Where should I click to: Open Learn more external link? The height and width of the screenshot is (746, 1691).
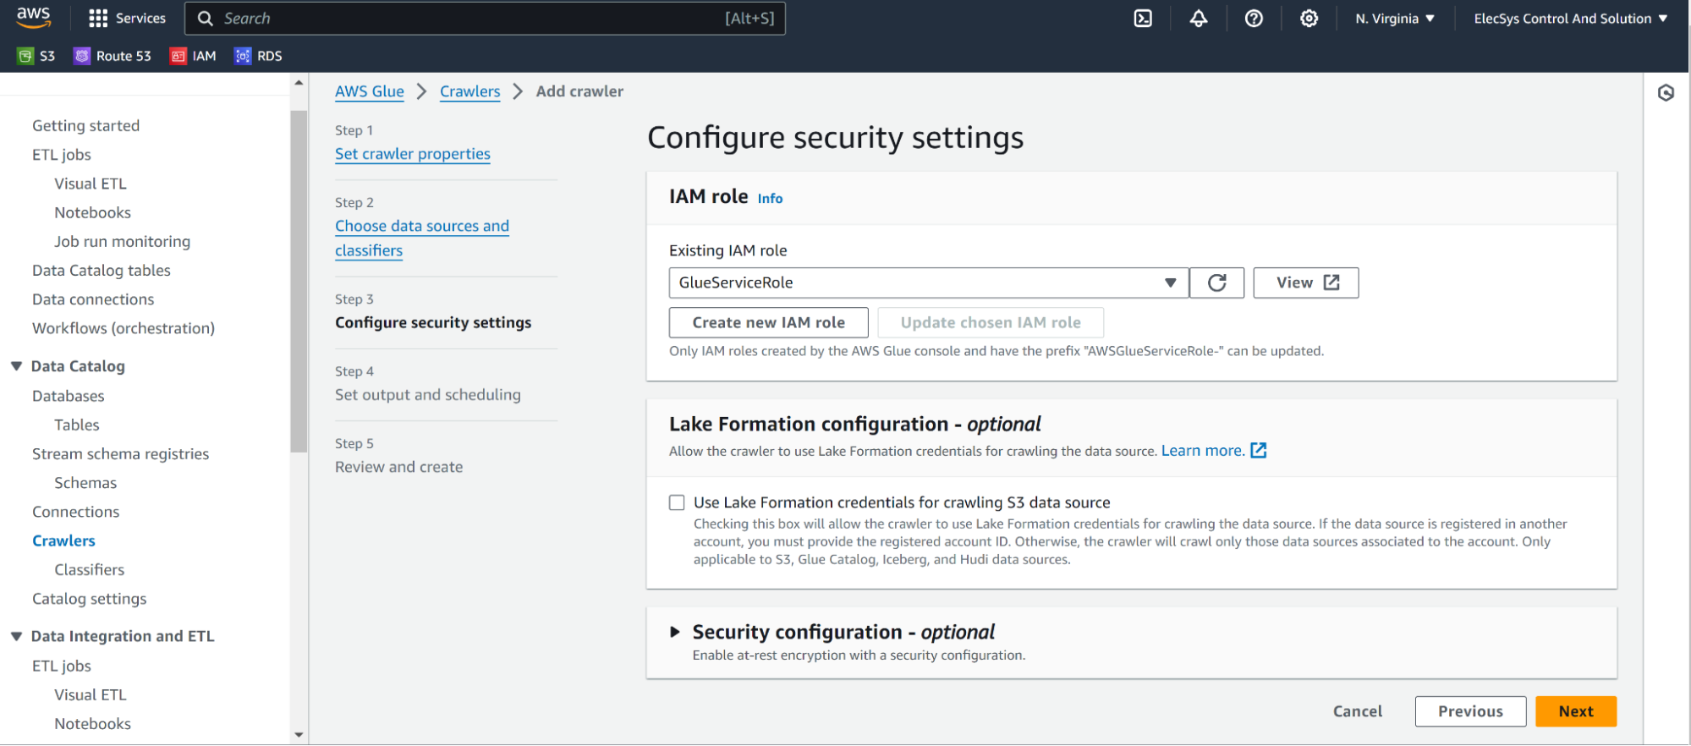point(1213,451)
